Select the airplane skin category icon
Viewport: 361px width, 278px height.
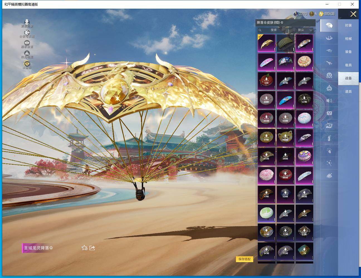pos(329,63)
